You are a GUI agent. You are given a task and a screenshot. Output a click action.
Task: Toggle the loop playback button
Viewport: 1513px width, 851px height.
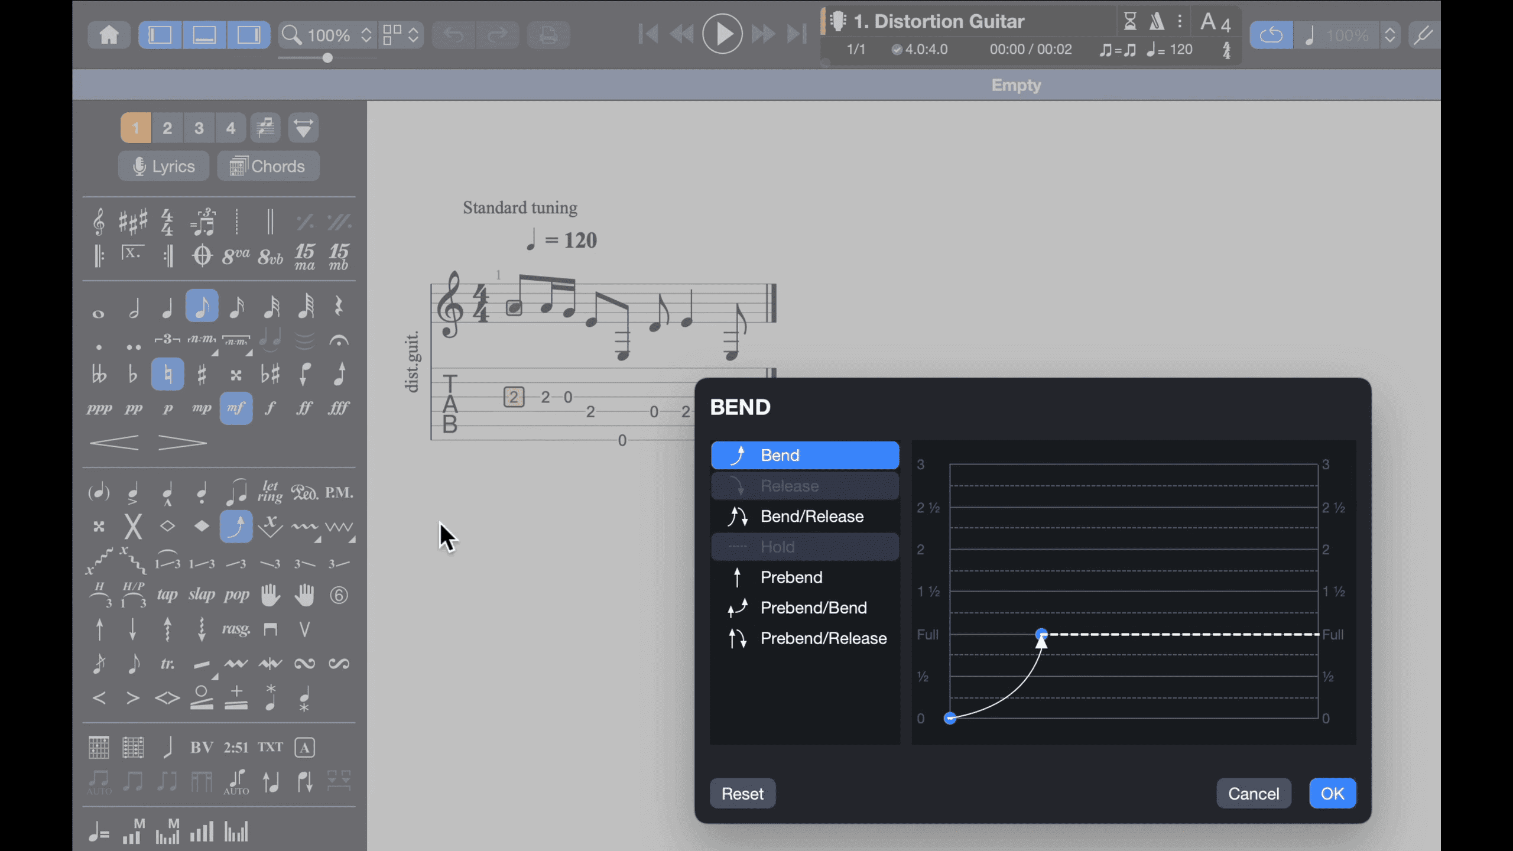(x=1271, y=35)
